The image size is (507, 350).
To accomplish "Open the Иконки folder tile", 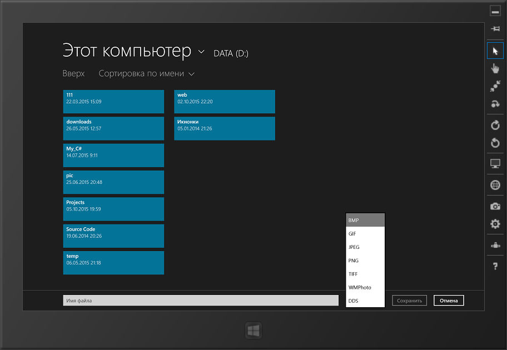I will point(225,128).
